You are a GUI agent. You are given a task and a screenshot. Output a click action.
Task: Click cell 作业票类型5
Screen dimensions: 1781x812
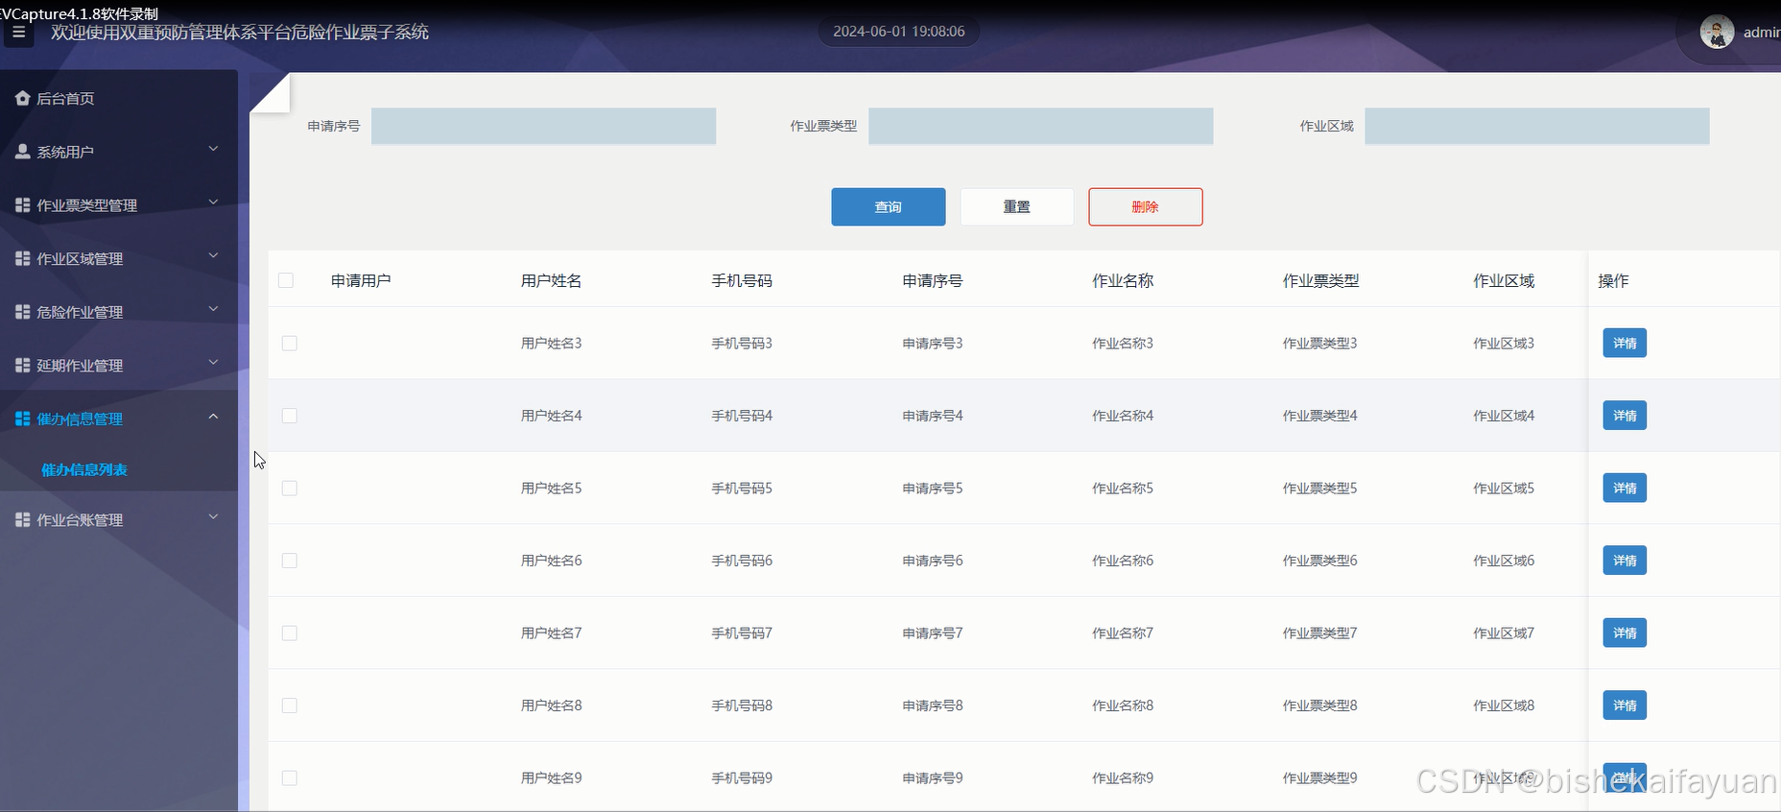[x=1319, y=489]
